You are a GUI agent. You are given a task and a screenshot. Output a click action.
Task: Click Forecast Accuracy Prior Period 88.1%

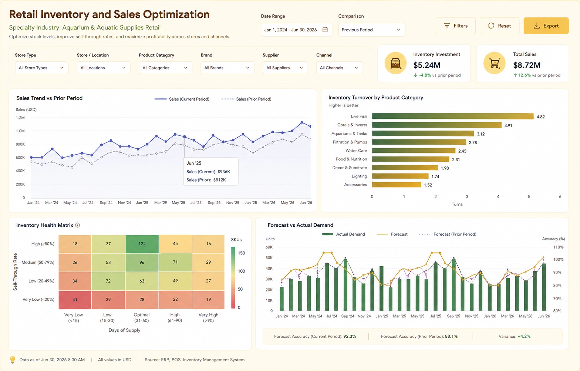click(419, 337)
